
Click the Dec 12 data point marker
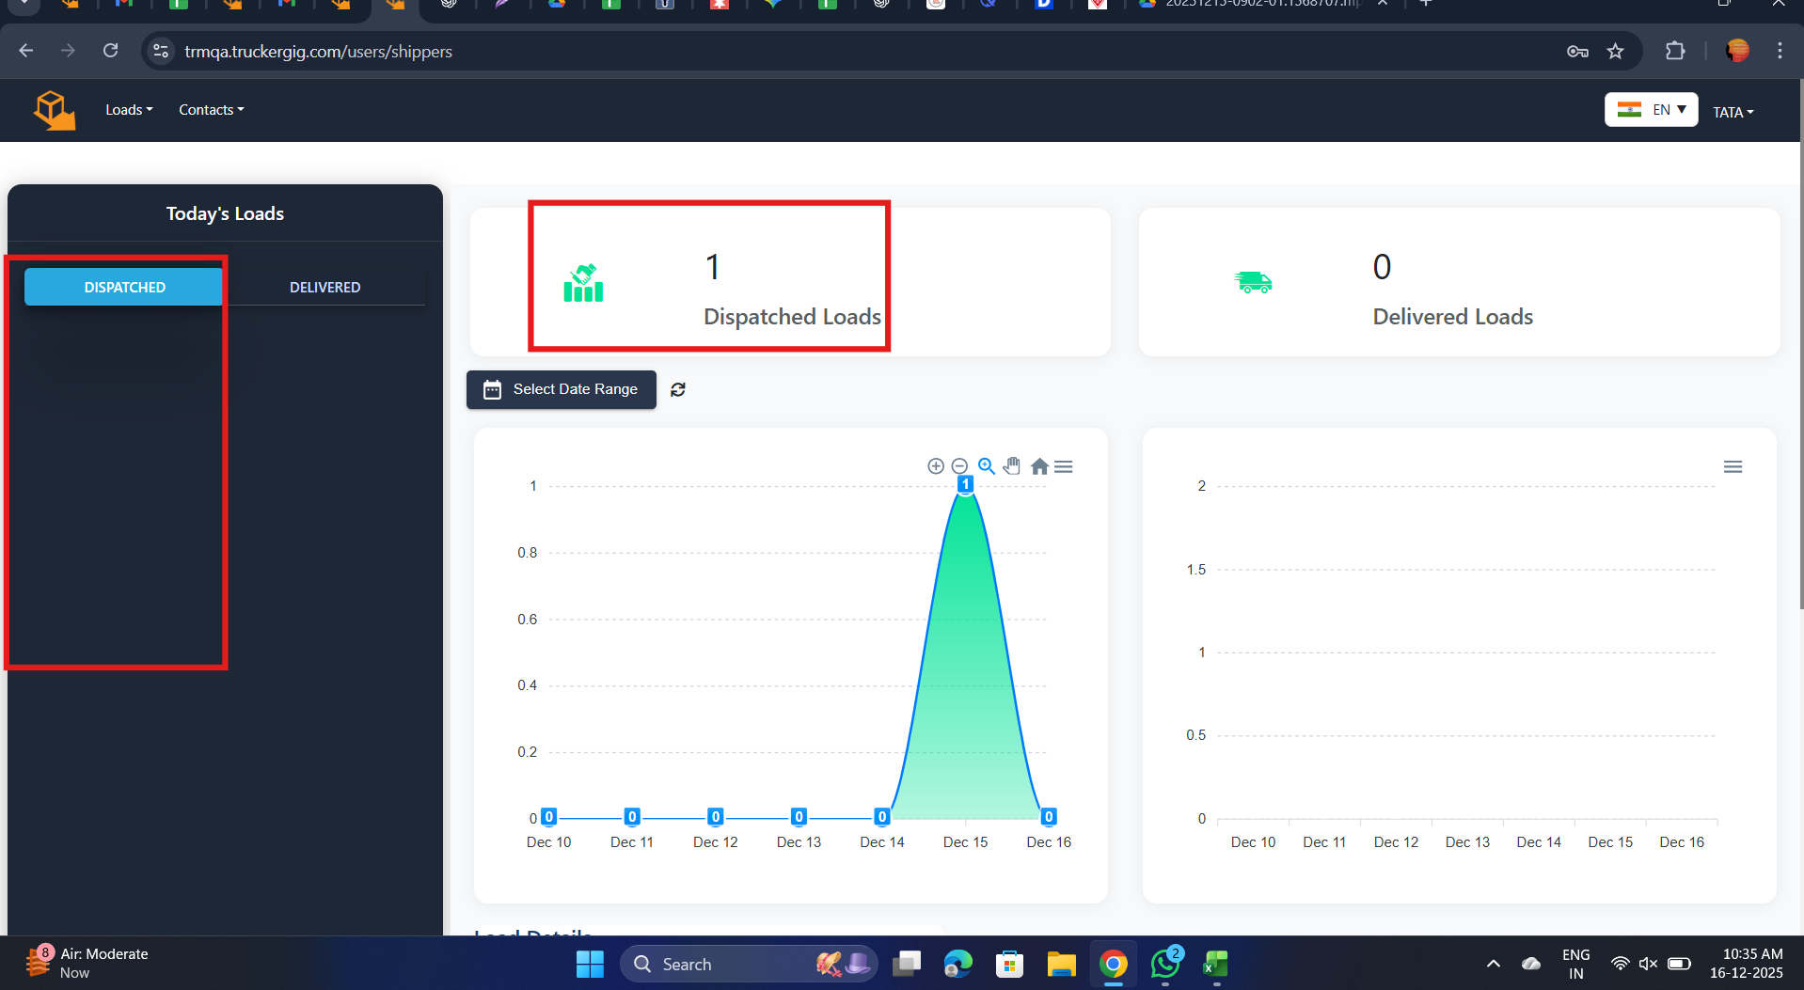[x=716, y=817]
